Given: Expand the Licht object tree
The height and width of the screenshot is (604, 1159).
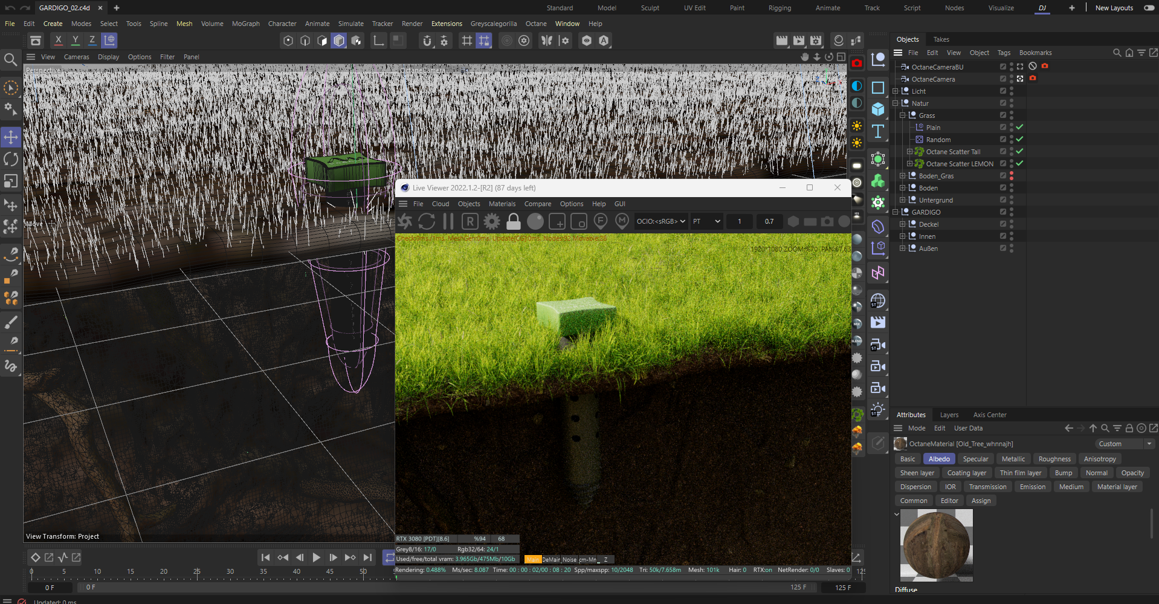Looking at the screenshot, I should pos(896,91).
